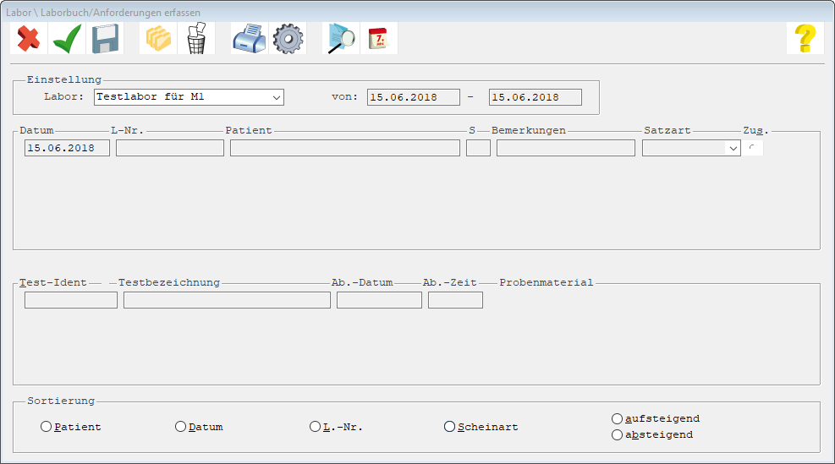
Task: Click the magnifying glass search icon
Action: [341, 38]
